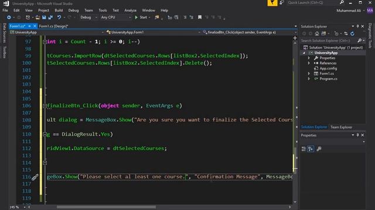Pin the Form1.cs tab
The image size is (375, 210).
(29, 26)
